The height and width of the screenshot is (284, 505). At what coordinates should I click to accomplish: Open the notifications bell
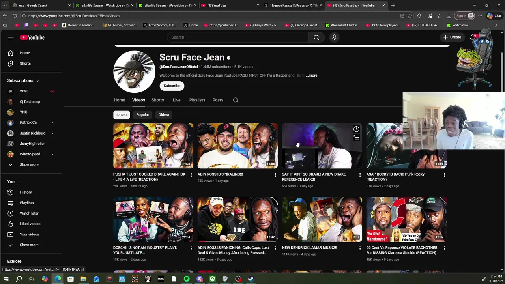(473, 37)
